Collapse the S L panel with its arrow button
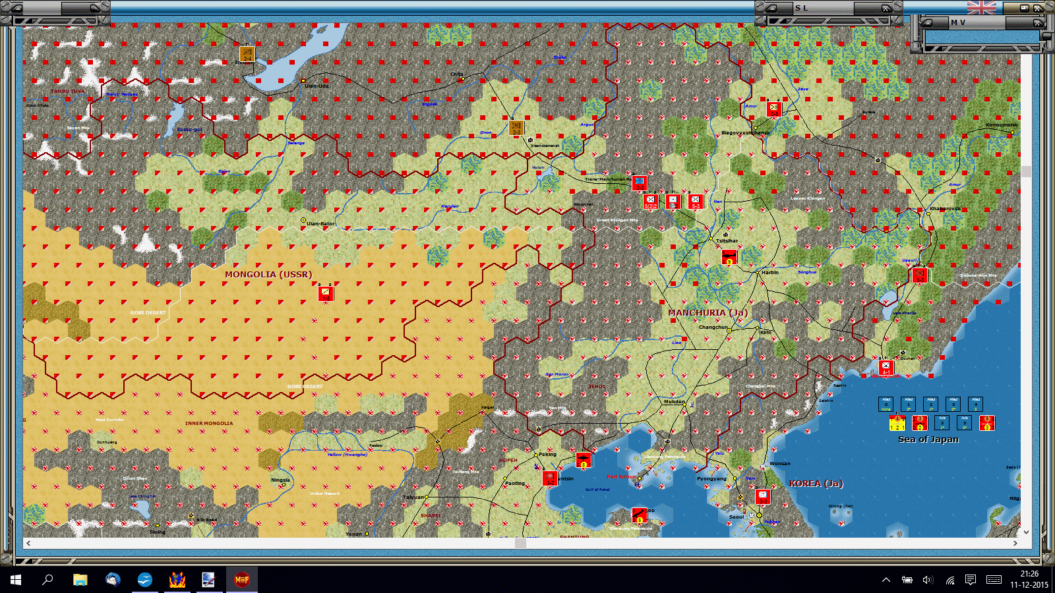 coord(771,8)
